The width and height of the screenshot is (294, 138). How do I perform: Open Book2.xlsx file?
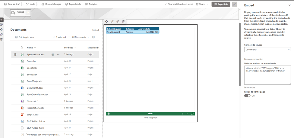click(32, 75)
